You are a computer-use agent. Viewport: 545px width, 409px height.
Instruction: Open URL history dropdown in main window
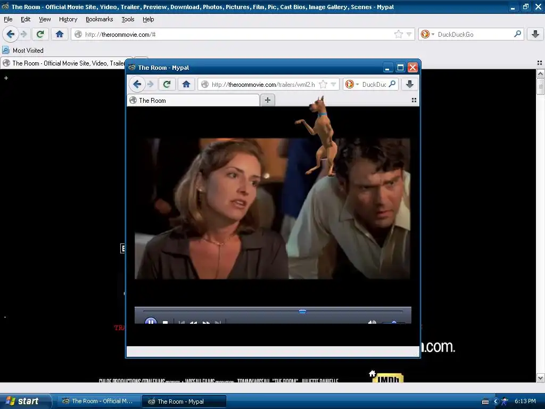[409, 34]
